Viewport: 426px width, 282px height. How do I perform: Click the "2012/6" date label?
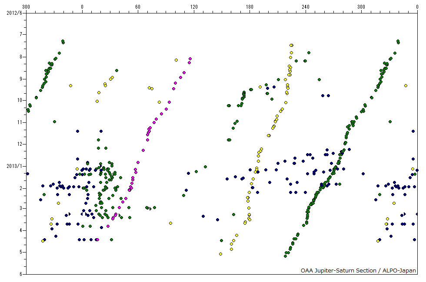[x=14, y=13]
